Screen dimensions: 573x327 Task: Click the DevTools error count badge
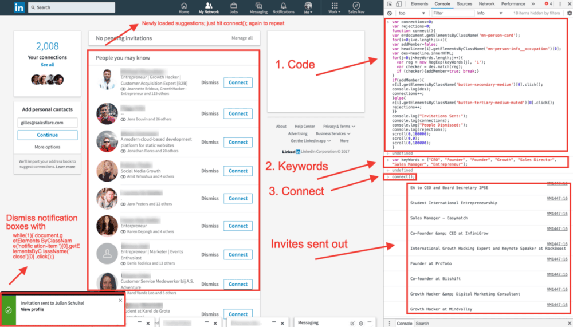548,4
